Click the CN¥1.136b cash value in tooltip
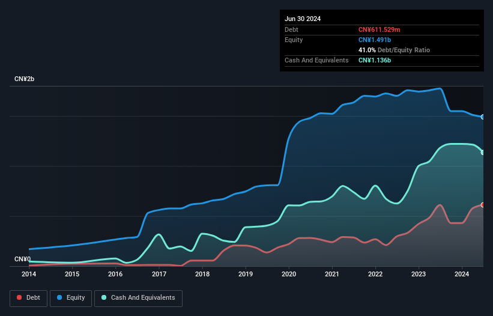The height and width of the screenshot is (316, 493). [x=375, y=60]
